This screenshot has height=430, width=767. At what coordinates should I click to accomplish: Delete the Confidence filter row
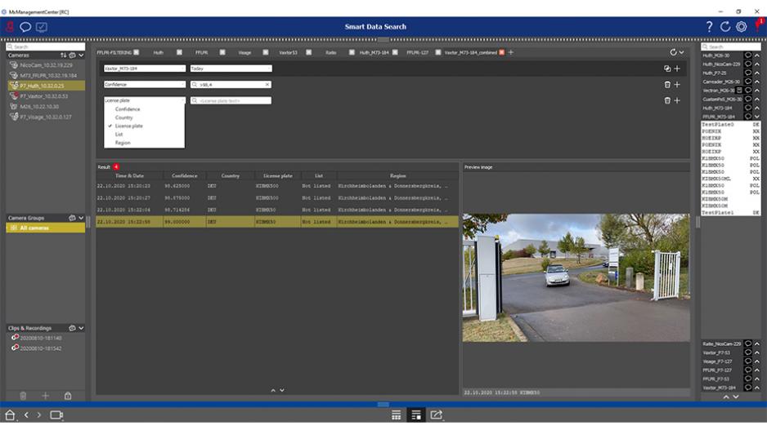(x=667, y=84)
